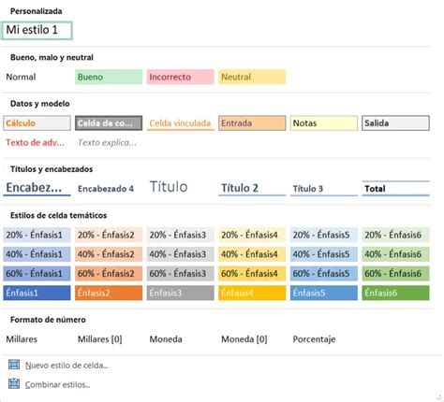Apply the Cálculo style
Viewport: 444px width, 402px height.
click(x=37, y=123)
